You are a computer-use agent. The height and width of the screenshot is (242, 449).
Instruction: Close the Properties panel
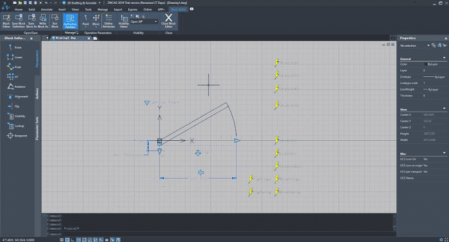446,38
